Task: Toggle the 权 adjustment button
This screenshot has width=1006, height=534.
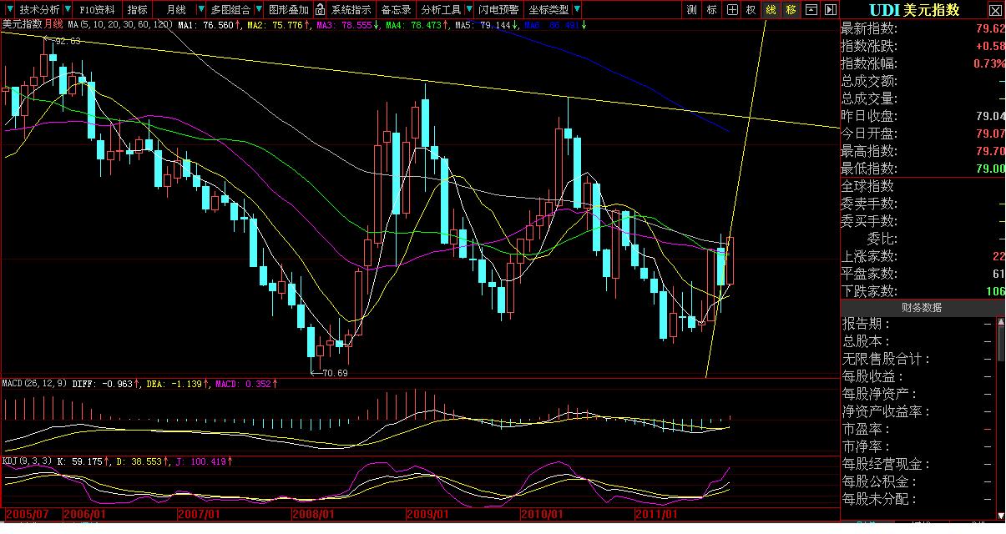Action: tap(751, 10)
